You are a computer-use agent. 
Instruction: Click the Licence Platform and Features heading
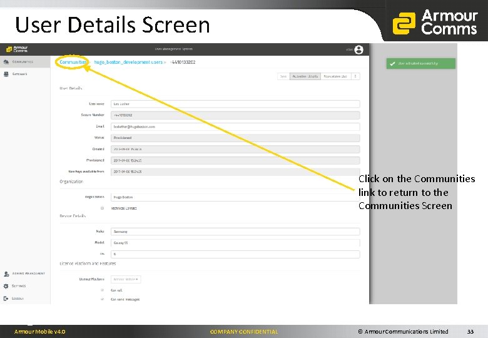point(88,264)
